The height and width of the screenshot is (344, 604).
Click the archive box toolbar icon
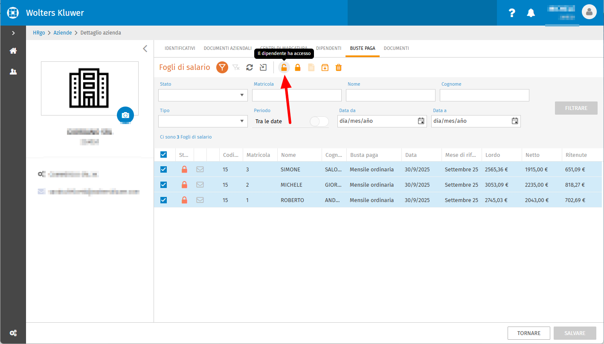point(325,67)
